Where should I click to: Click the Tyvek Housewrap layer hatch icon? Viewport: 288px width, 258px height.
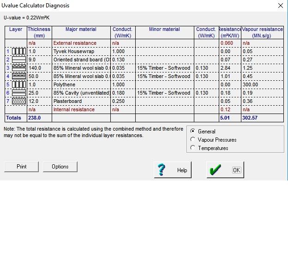[19, 51]
